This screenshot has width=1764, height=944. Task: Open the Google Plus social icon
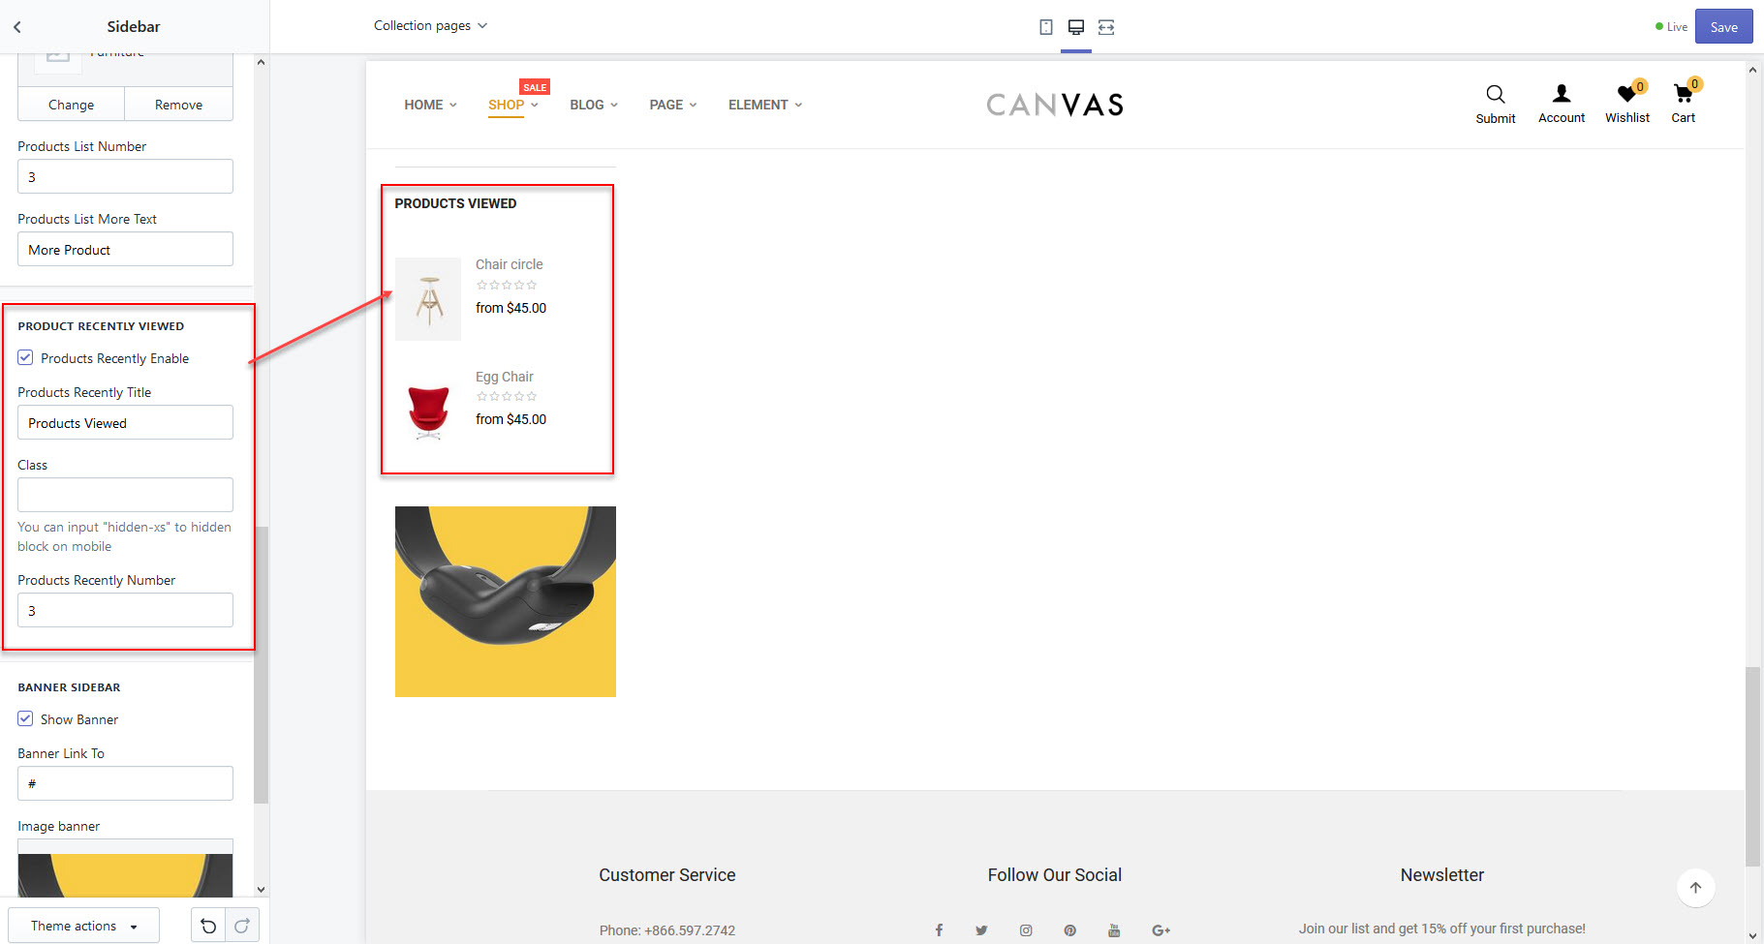(1161, 930)
